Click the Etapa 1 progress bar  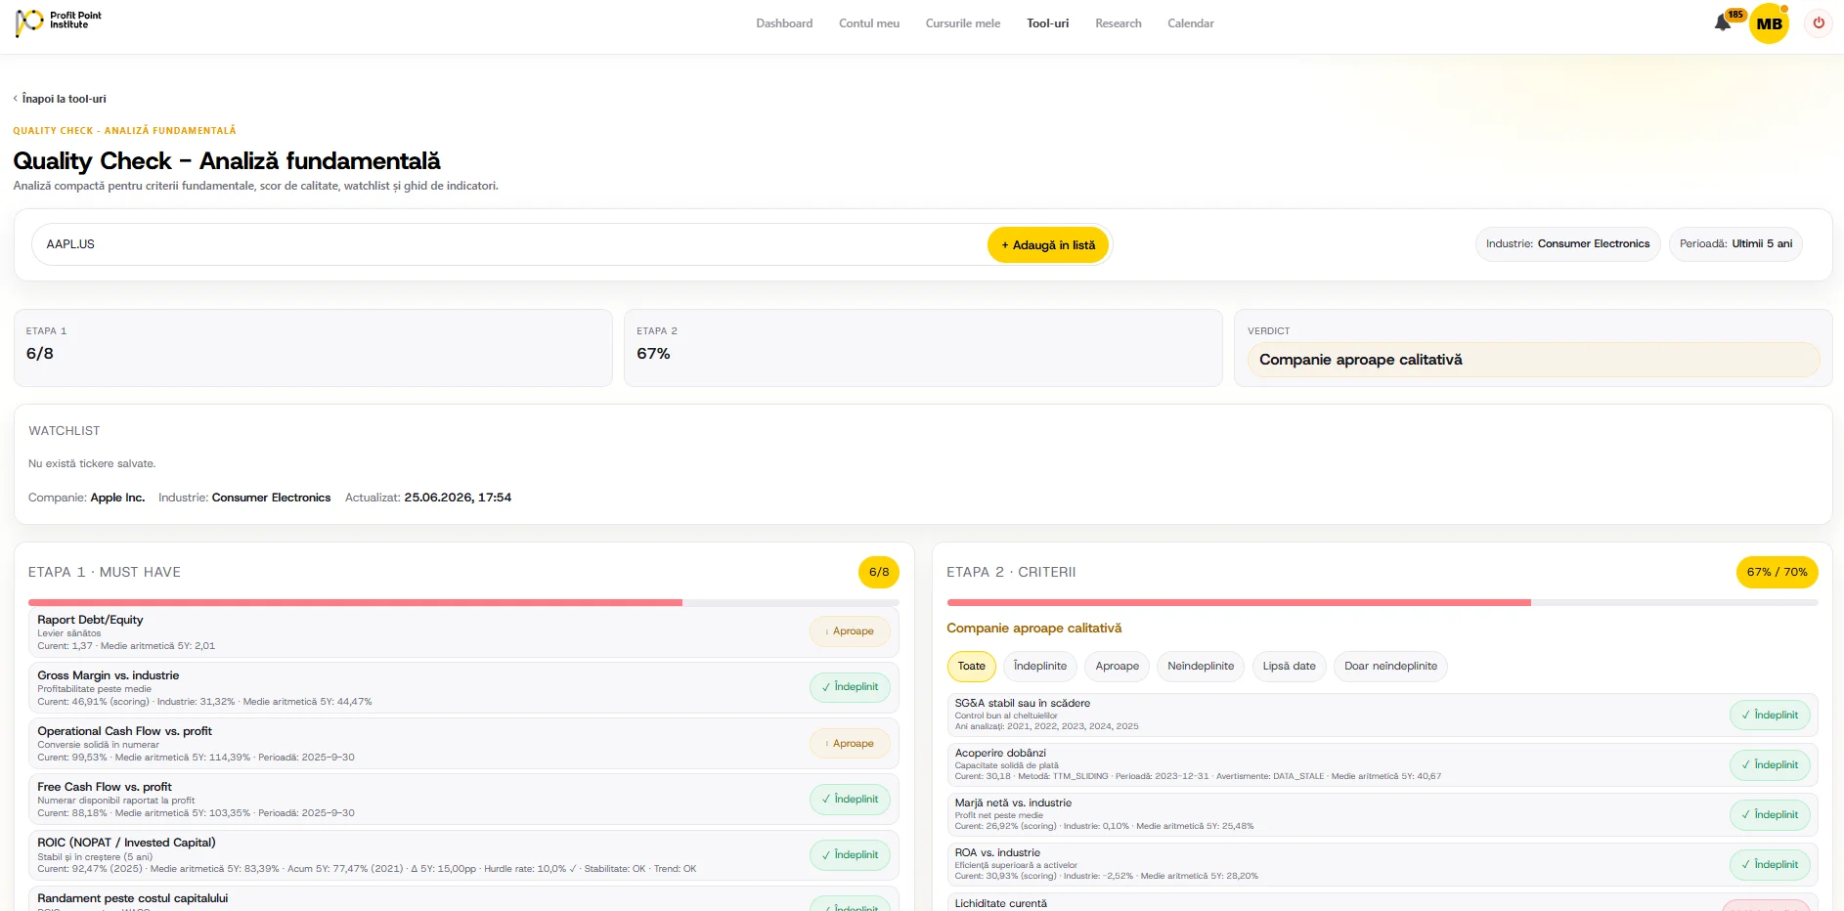[463, 602]
